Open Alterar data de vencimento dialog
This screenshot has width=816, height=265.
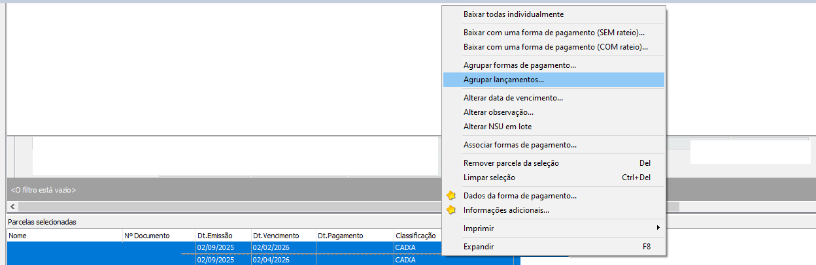513,98
